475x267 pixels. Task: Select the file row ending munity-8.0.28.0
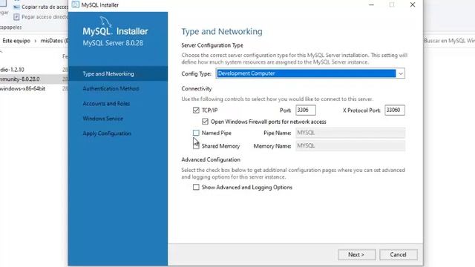[x=34, y=79]
